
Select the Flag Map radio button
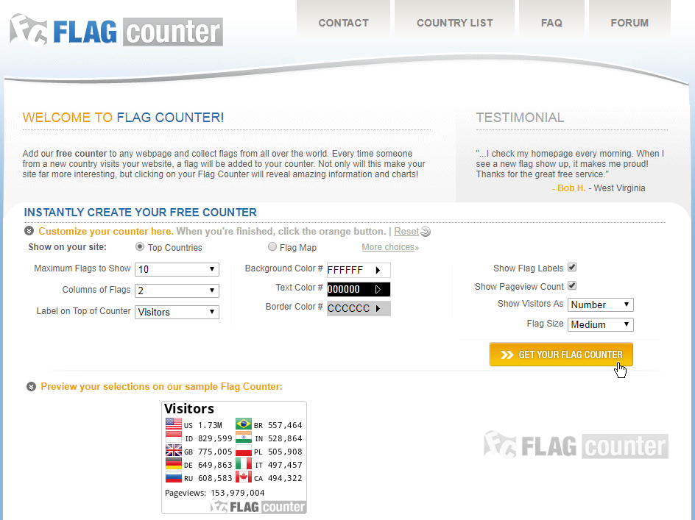tap(272, 246)
